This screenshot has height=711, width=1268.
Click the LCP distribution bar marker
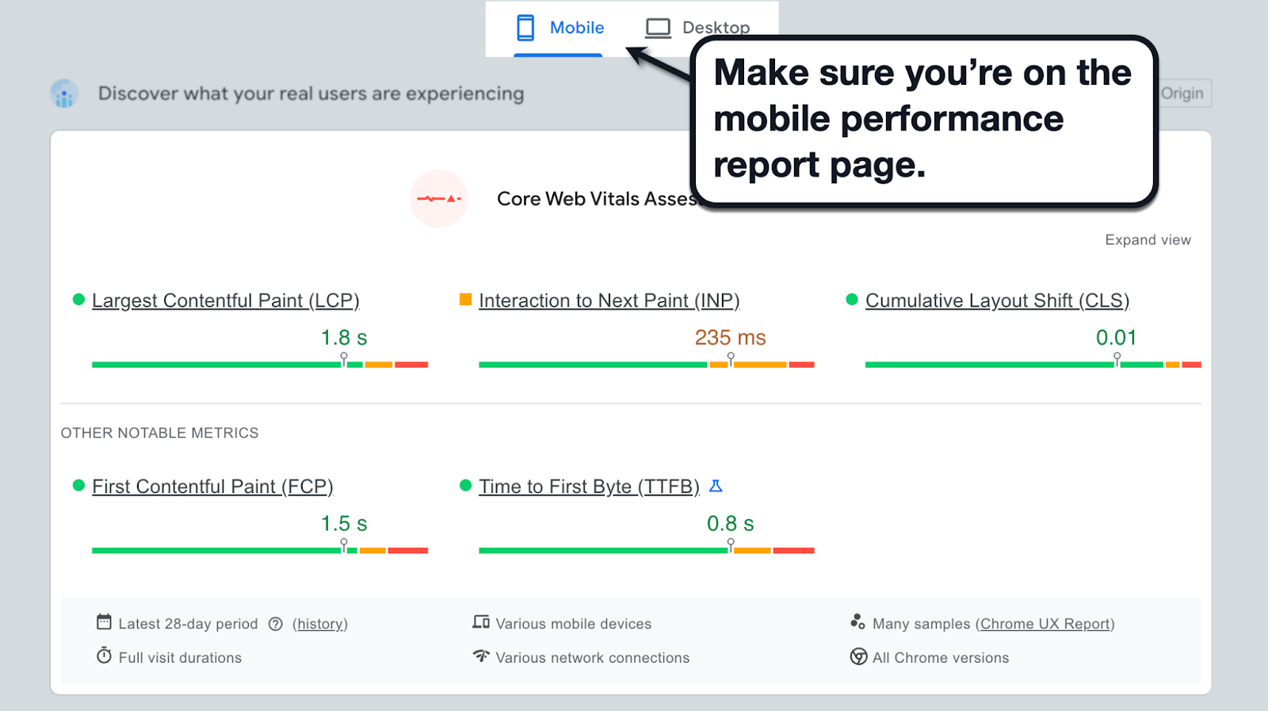344,359
